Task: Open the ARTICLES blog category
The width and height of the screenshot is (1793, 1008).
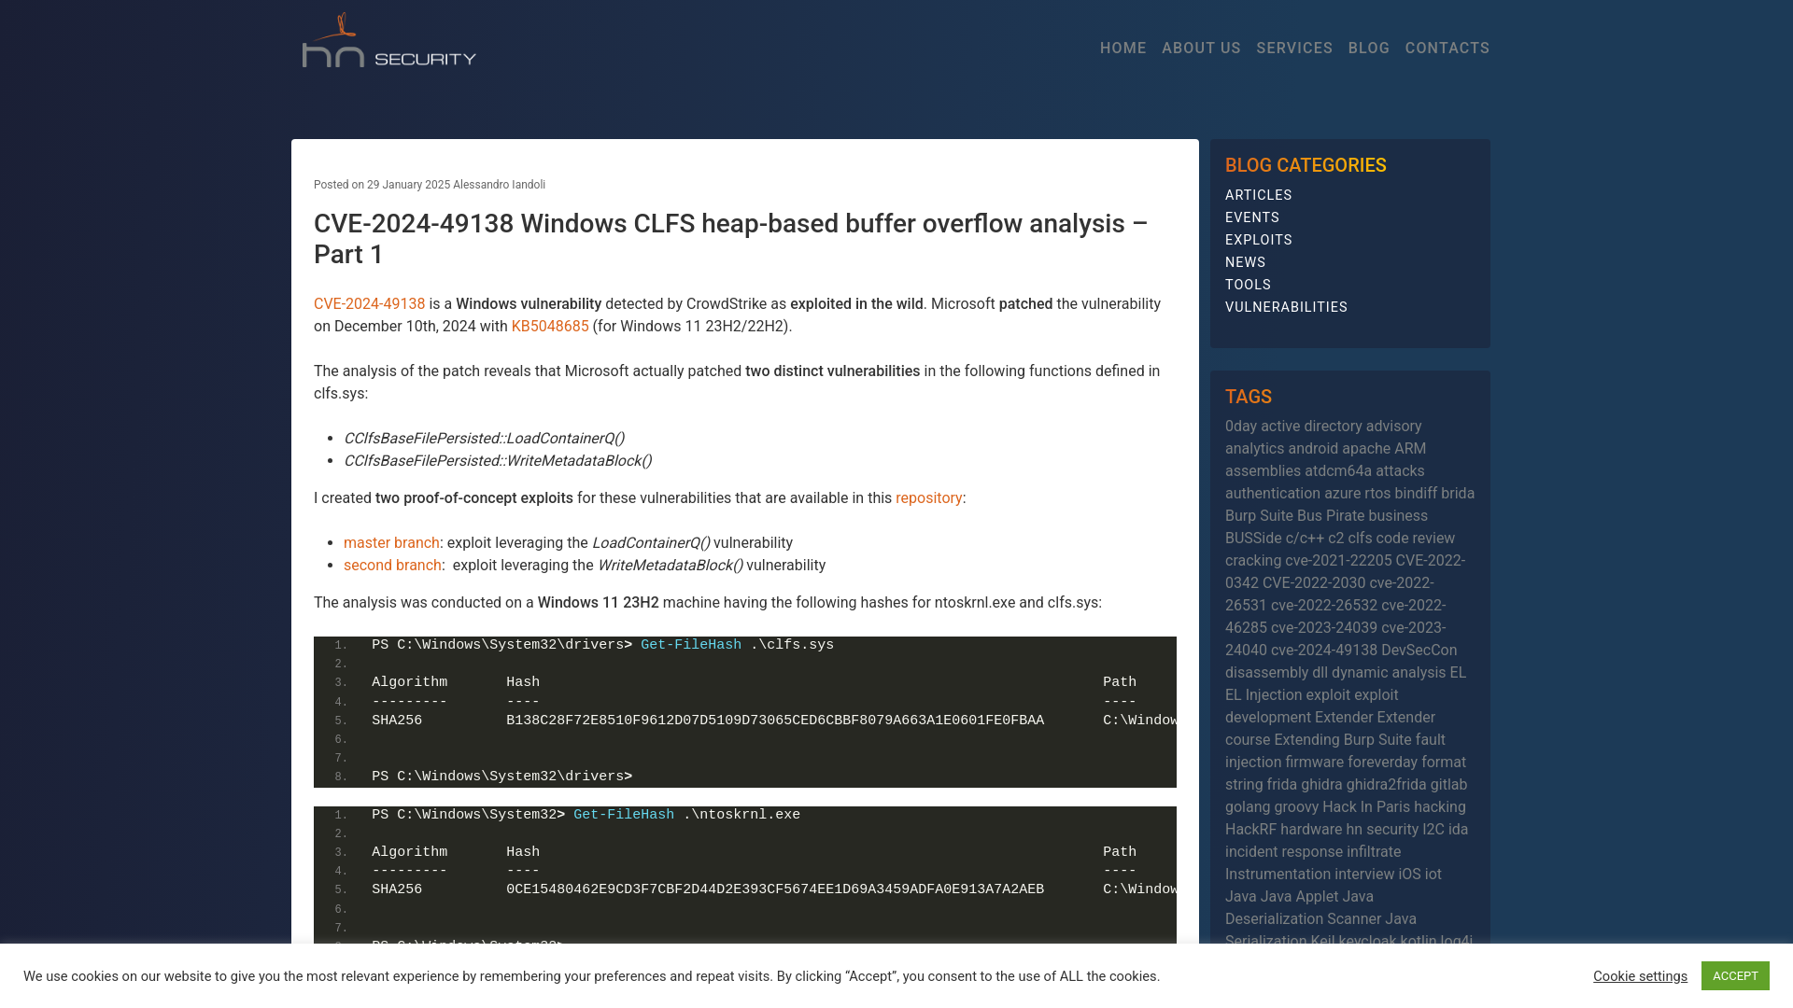Action: pyautogui.click(x=1259, y=194)
